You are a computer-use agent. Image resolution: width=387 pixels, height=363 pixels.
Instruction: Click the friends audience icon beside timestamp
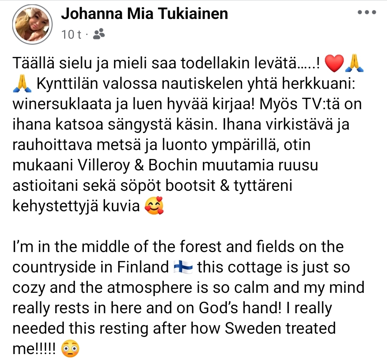tap(99, 34)
